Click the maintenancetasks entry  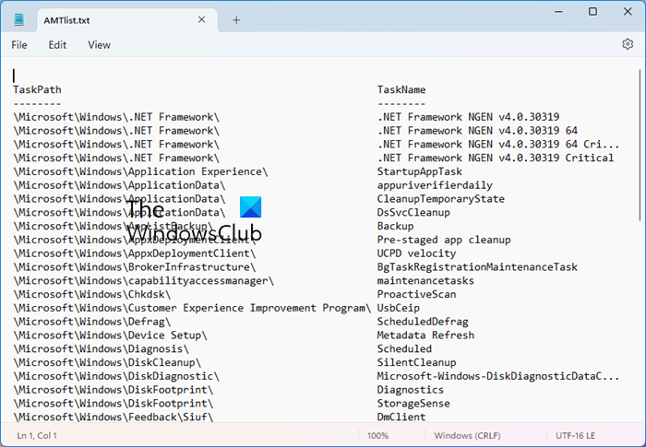click(425, 281)
